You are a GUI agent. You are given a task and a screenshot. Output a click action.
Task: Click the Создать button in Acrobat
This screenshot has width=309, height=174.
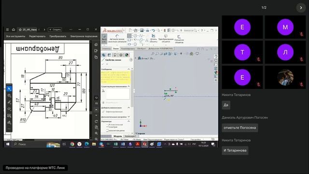(x=55, y=29)
